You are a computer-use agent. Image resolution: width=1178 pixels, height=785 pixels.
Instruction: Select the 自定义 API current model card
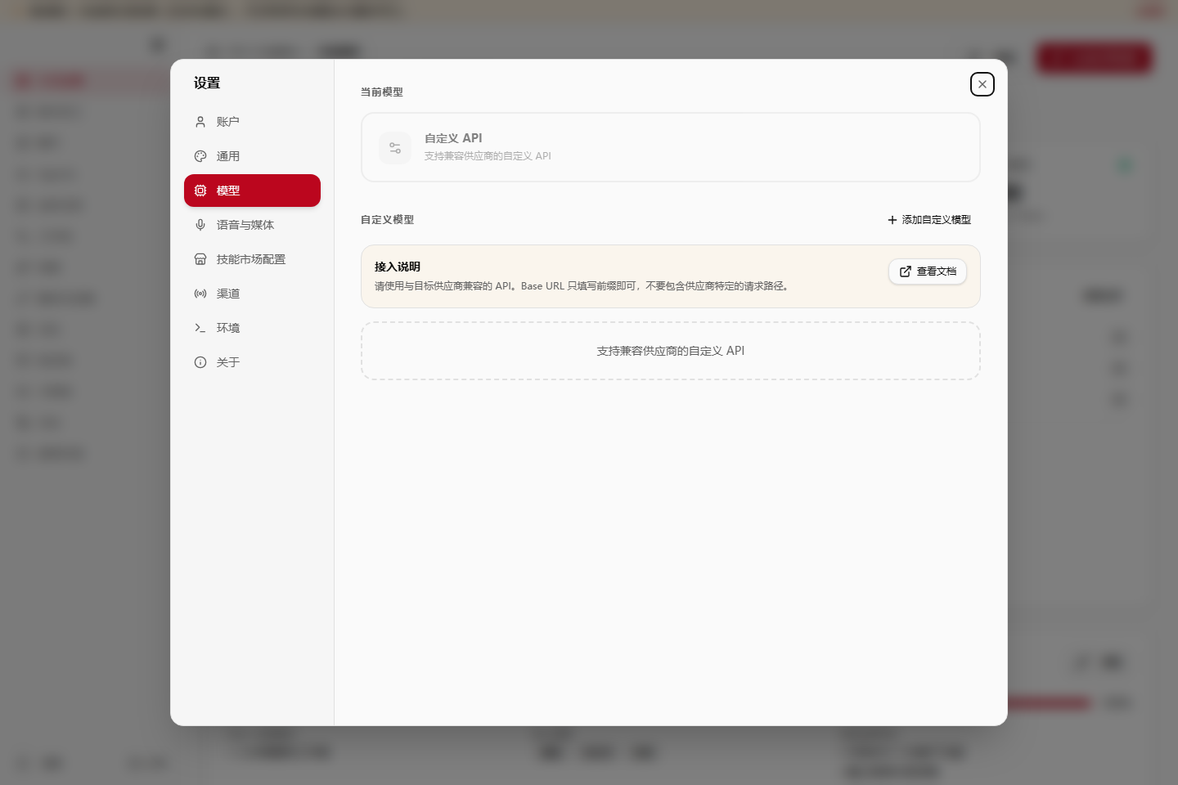(671, 147)
